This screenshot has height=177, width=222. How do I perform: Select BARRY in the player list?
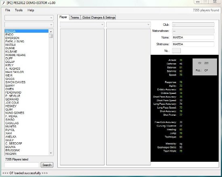click(27, 85)
